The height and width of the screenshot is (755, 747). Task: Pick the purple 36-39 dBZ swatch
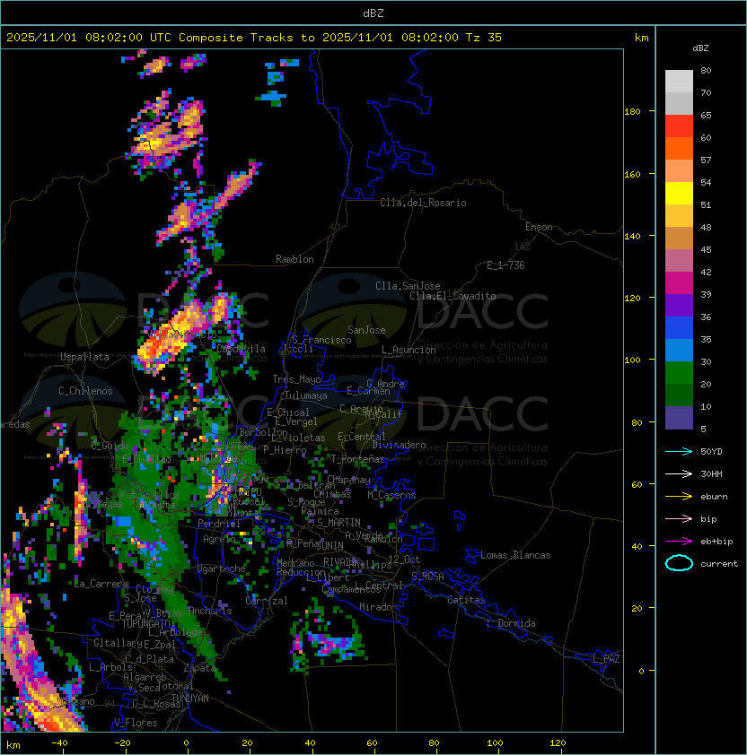[x=679, y=305]
